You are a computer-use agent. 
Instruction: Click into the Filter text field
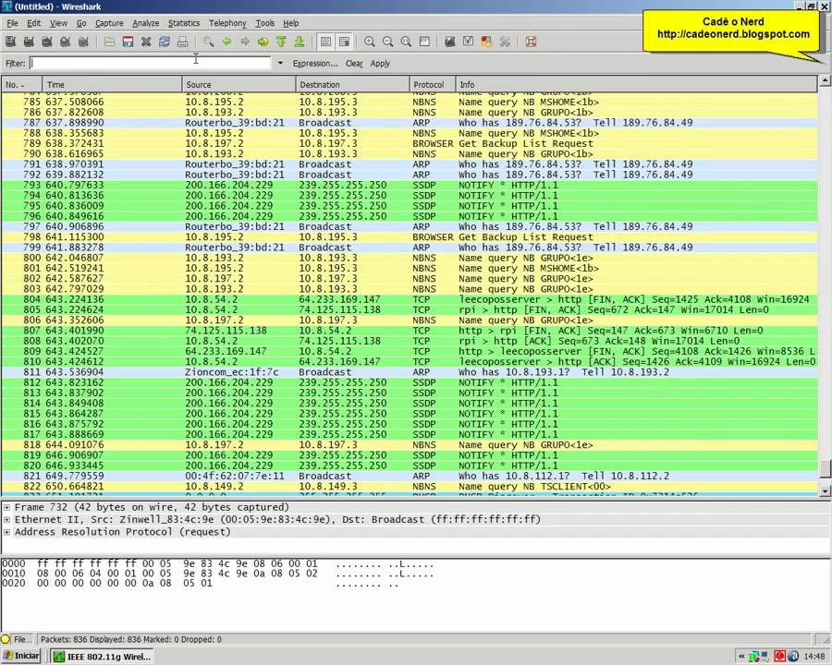point(150,63)
